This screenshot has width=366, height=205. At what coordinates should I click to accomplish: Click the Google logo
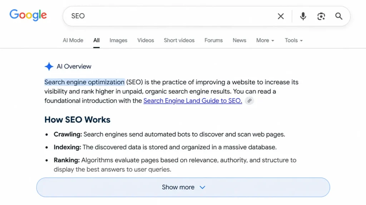tap(28, 15)
